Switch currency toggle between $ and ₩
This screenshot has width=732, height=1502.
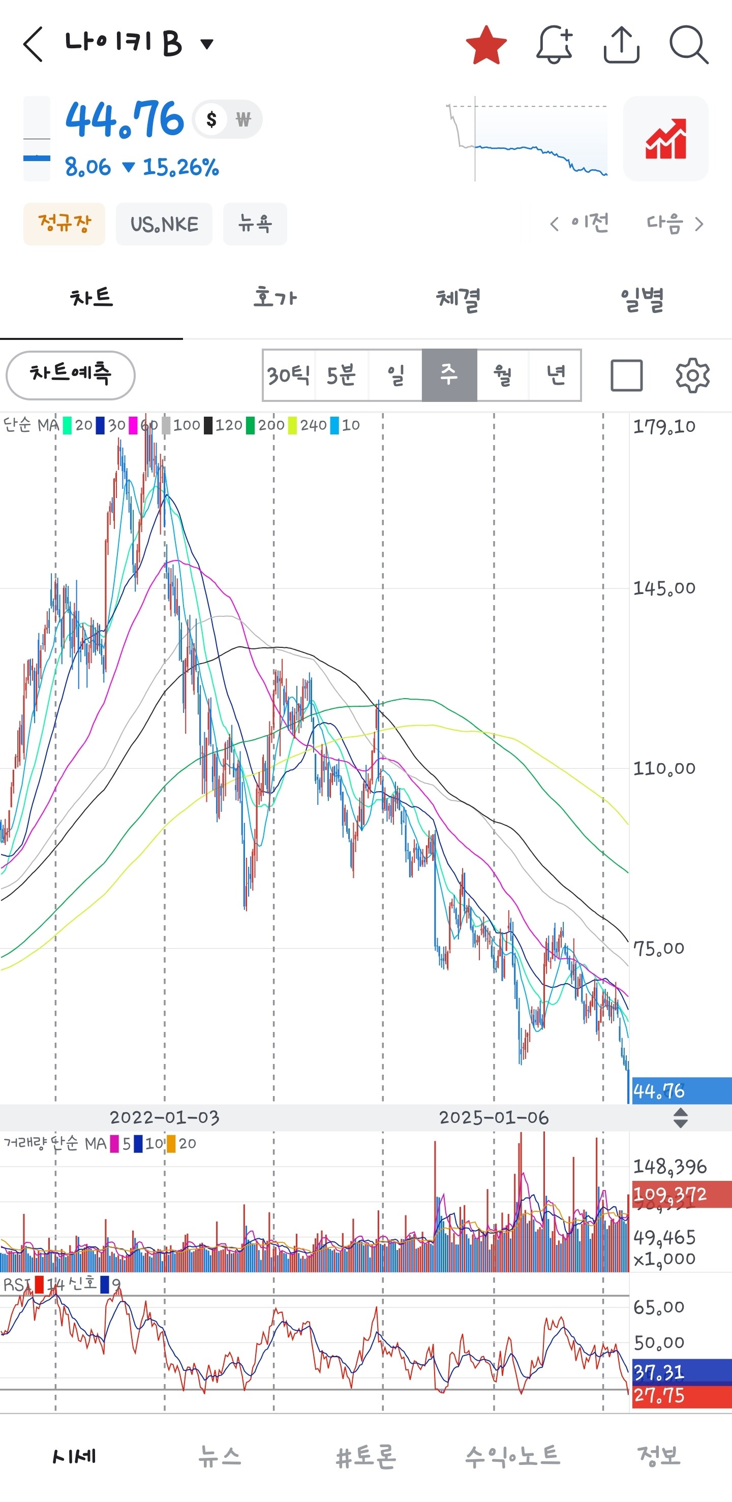click(x=227, y=119)
